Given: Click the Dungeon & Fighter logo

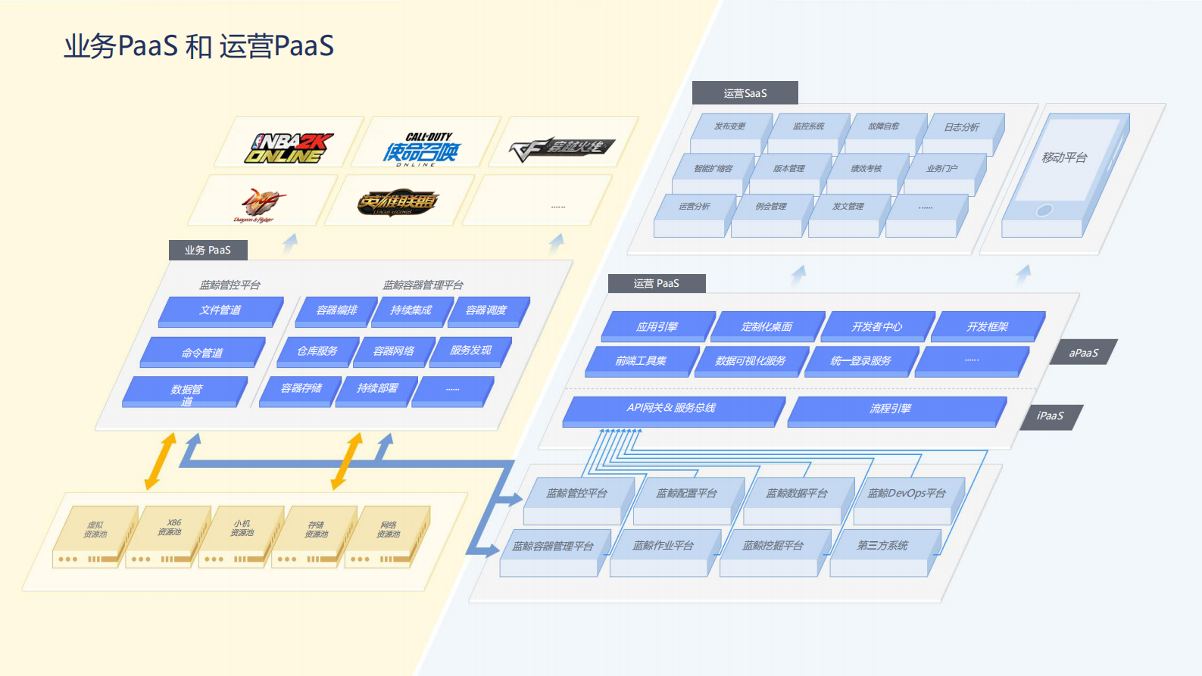Looking at the screenshot, I should coord(260,204).
